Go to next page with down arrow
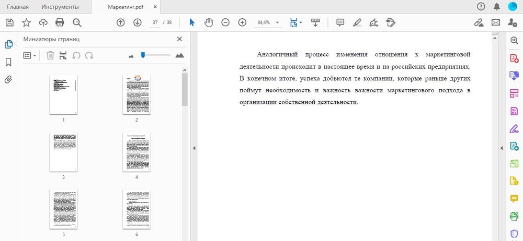This screenshot has height=241, width=523. point(138,22)
